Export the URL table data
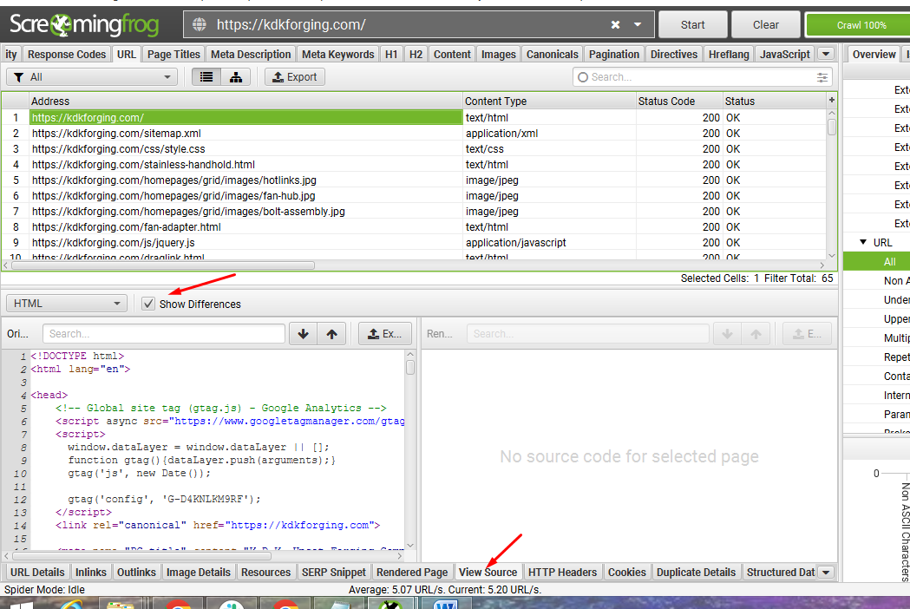 tap(295, 76)
